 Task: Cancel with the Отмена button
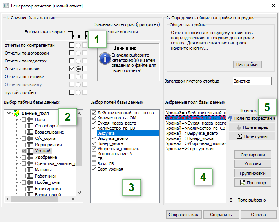point(258,215)
